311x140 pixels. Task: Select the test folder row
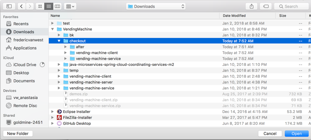tap(180, 23)
